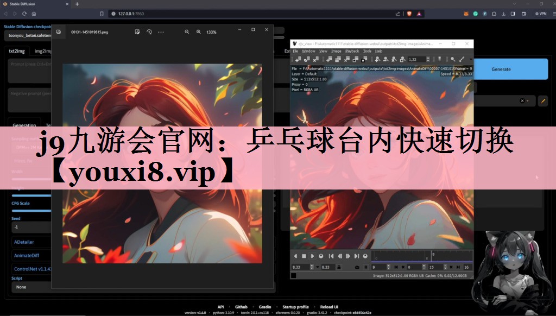Play the djv_view sequence in reverse
This screenshot has height=316, width=556.
295,256
